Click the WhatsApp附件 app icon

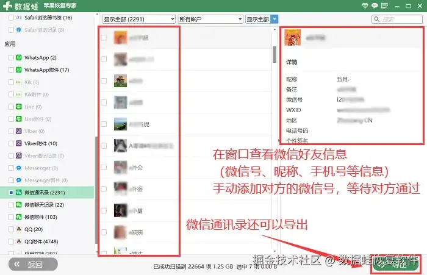[x=19, y=70]
